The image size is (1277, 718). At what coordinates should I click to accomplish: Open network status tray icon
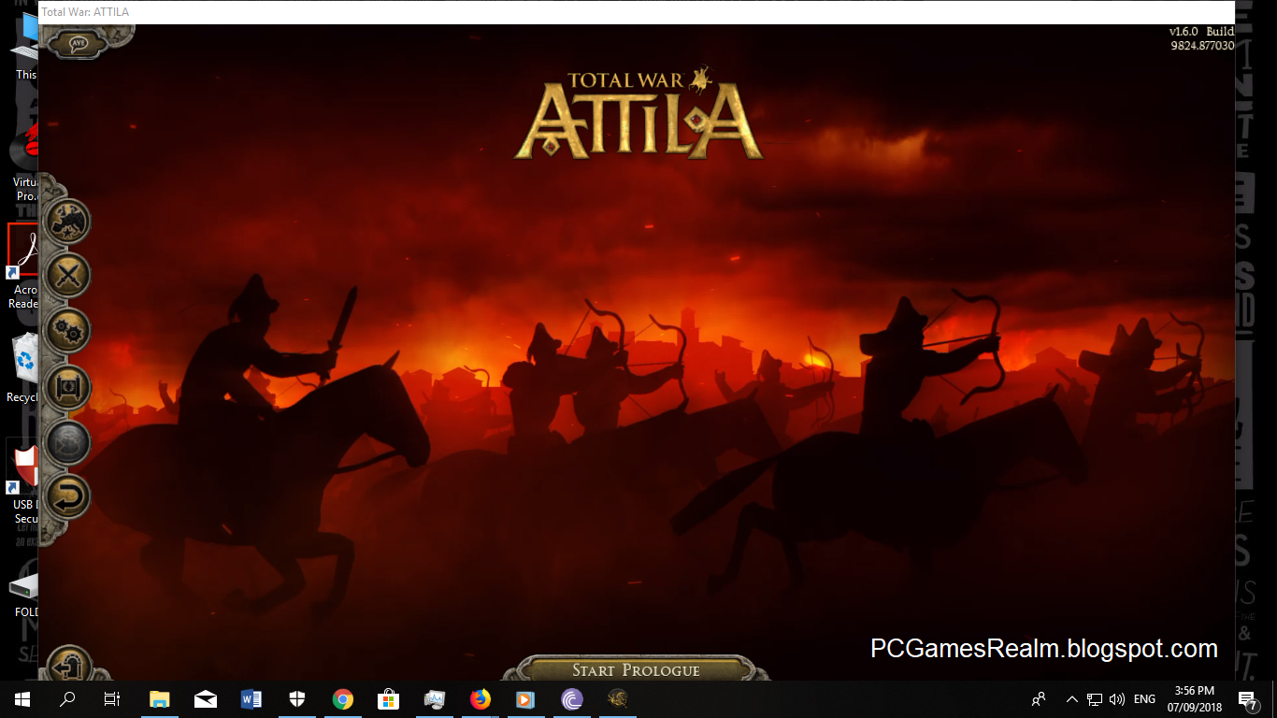[1095, 699]
